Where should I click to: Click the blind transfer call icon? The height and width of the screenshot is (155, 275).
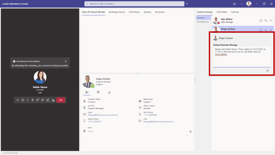(33, 100)
